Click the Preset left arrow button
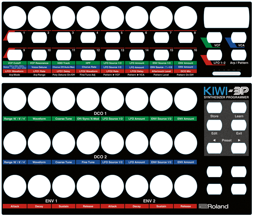 point(214,148)
